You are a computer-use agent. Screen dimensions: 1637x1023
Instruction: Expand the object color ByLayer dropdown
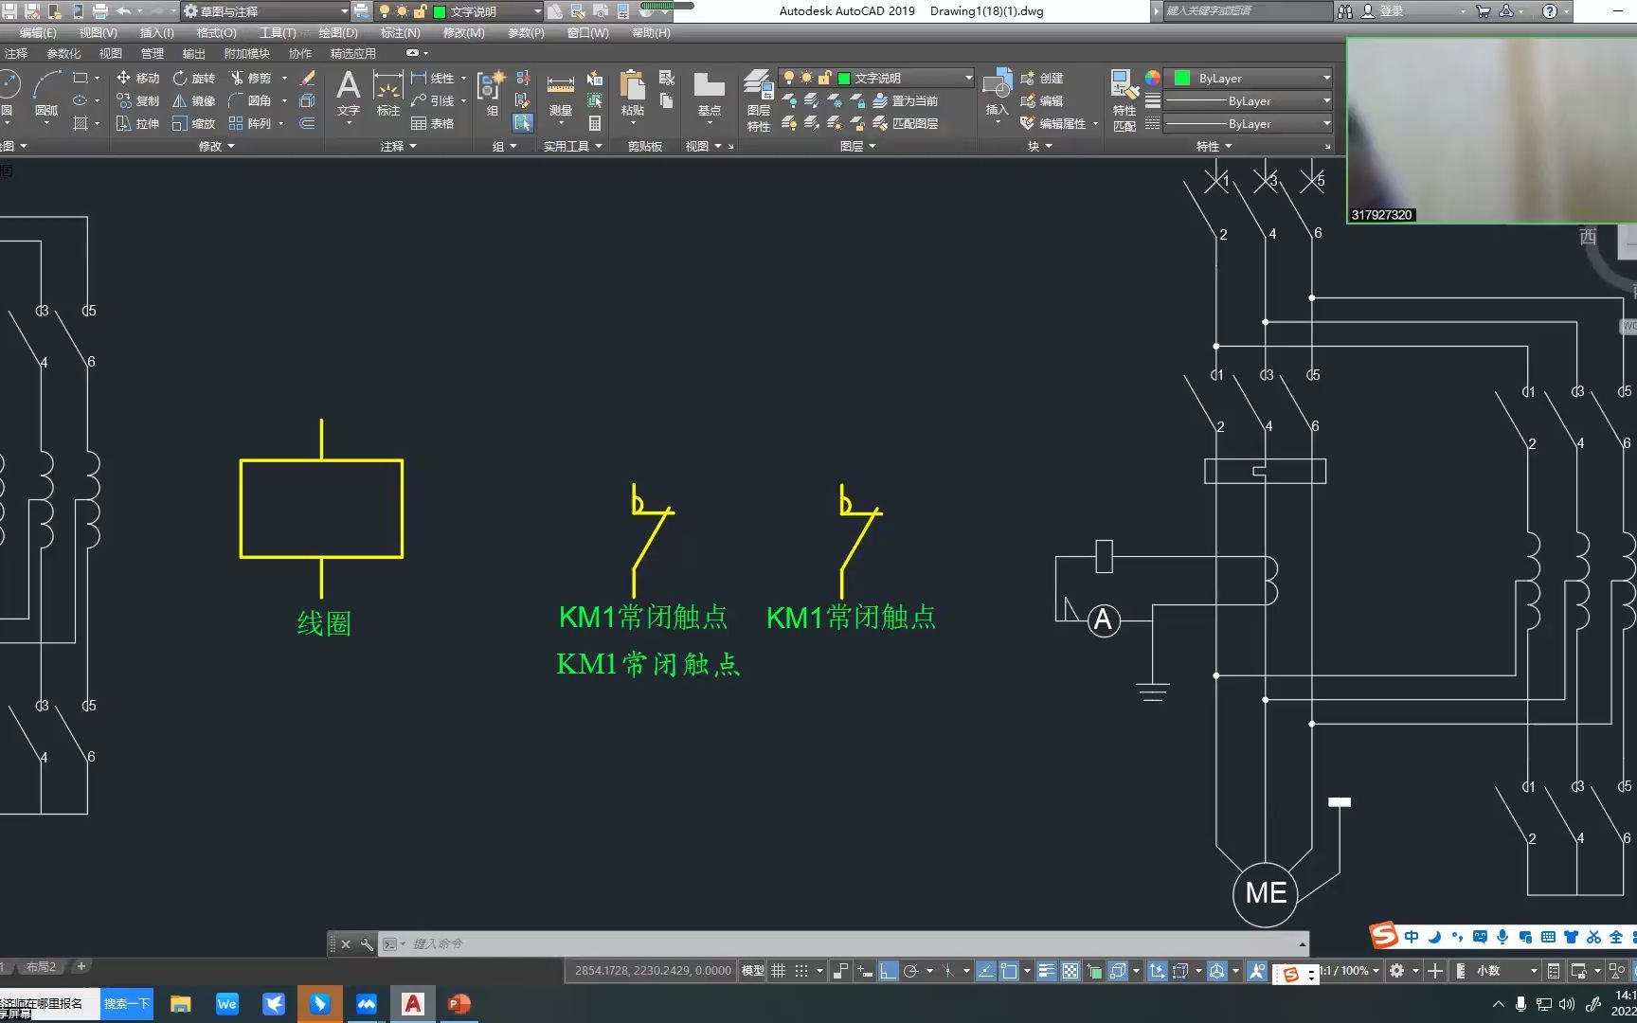(1326, 78)
